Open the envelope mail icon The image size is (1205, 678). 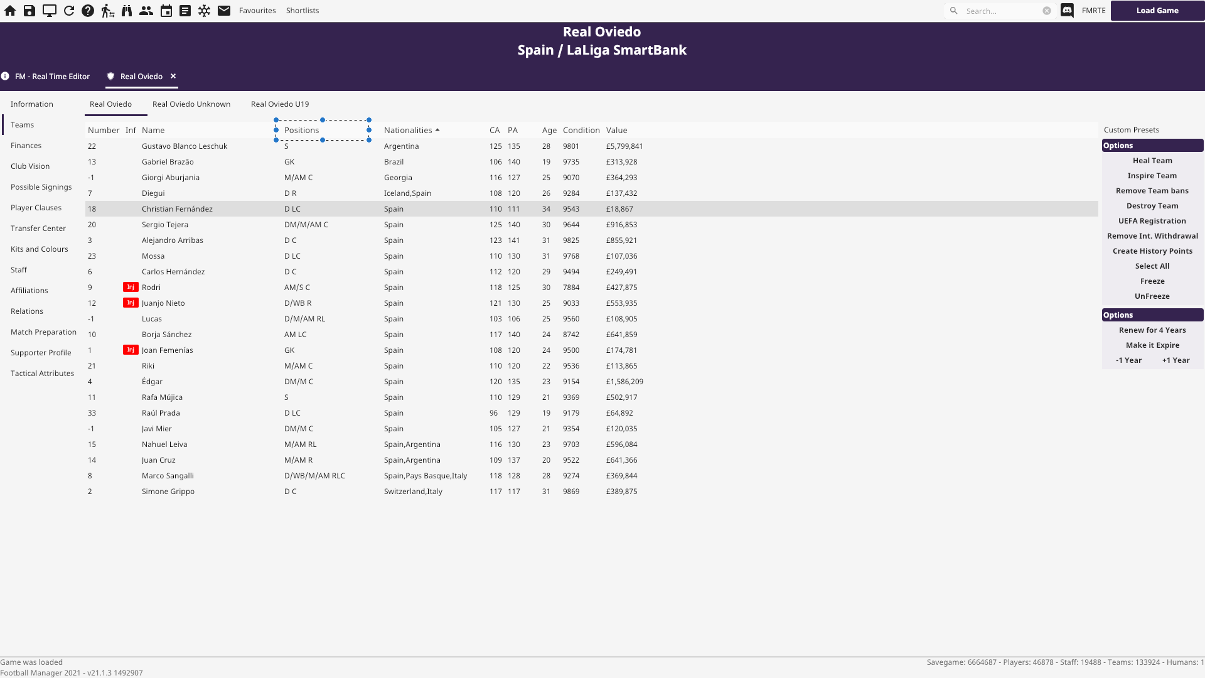point(224,11)
